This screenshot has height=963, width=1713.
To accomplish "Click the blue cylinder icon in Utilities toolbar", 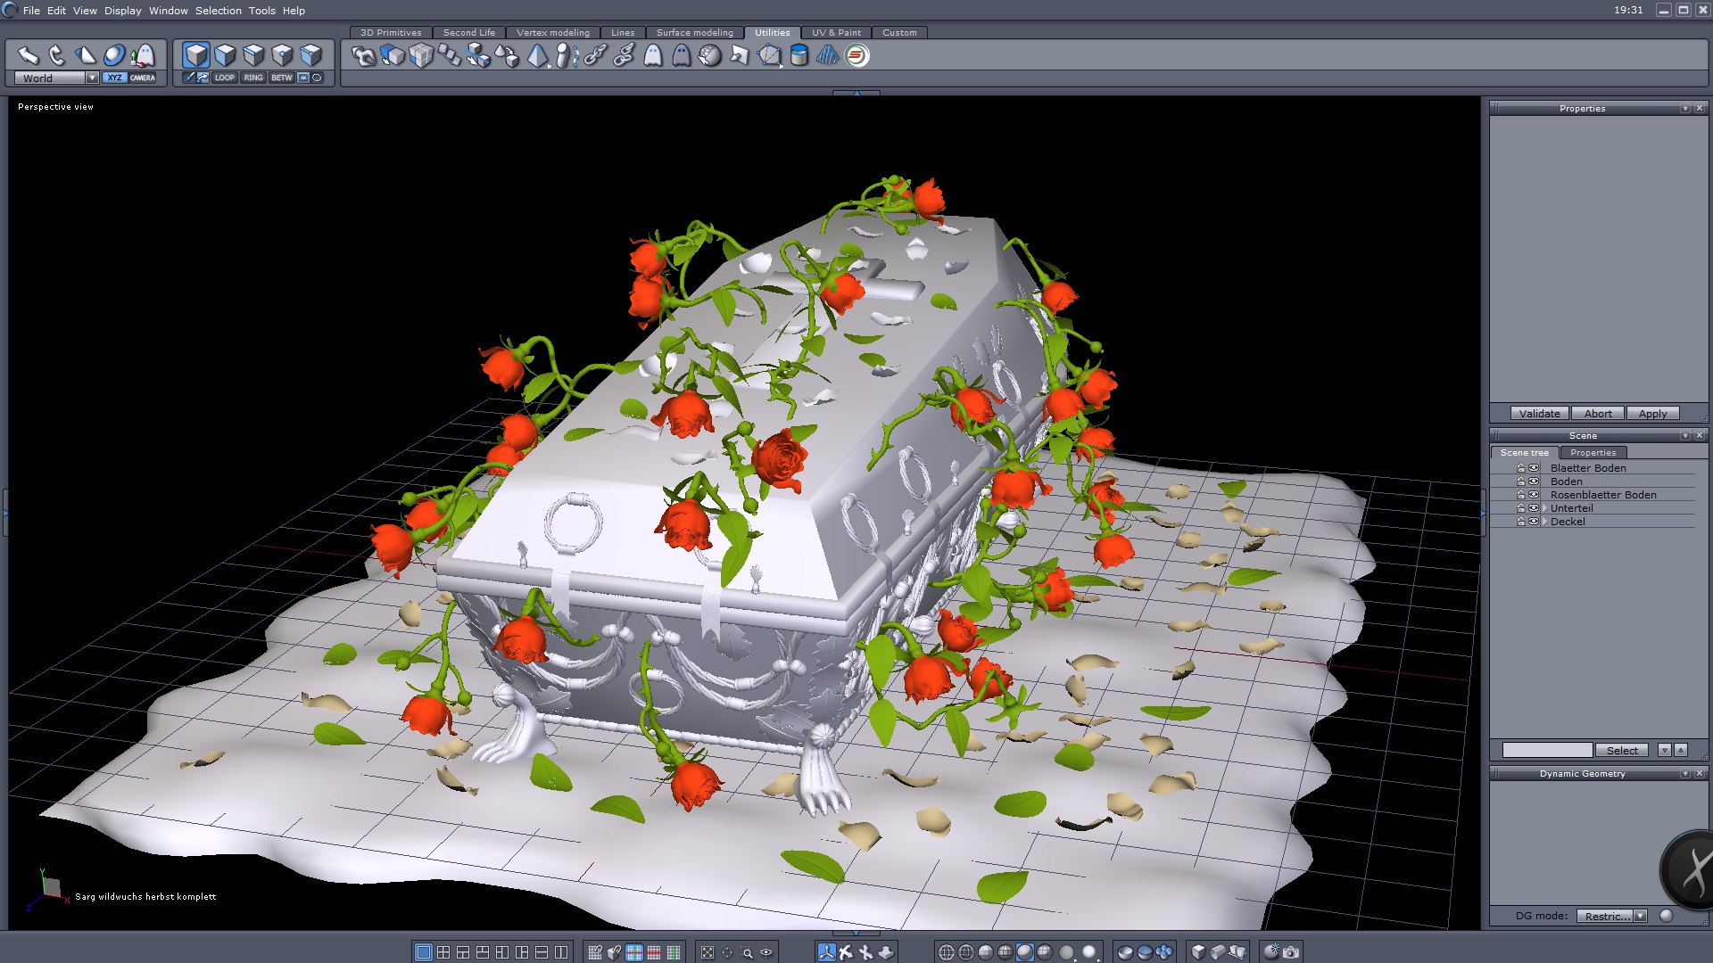I will click(799, 55).
